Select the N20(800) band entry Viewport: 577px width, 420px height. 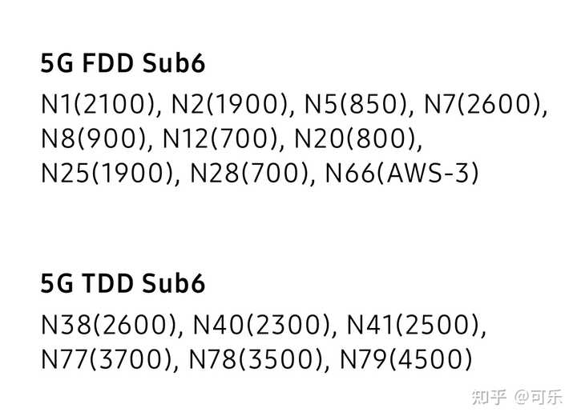pos(355,139)
